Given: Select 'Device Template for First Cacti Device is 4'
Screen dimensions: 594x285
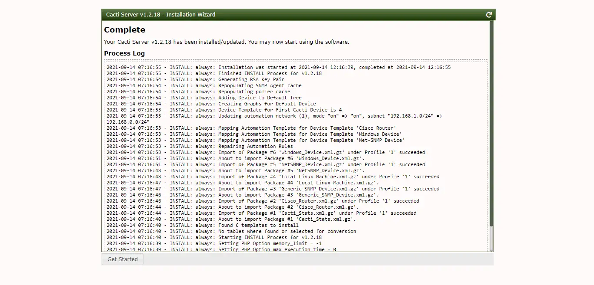Looking at the screenshot, I should coord(224,110).
